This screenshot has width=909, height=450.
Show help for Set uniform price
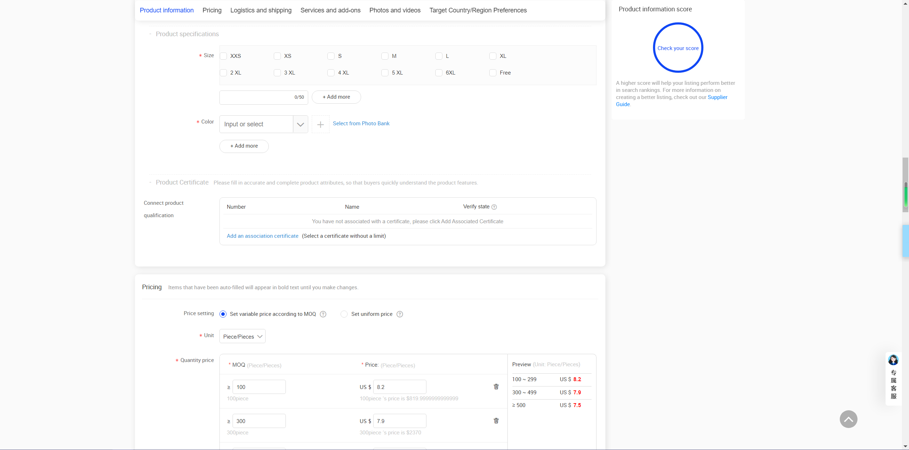[x=400, y=314]
